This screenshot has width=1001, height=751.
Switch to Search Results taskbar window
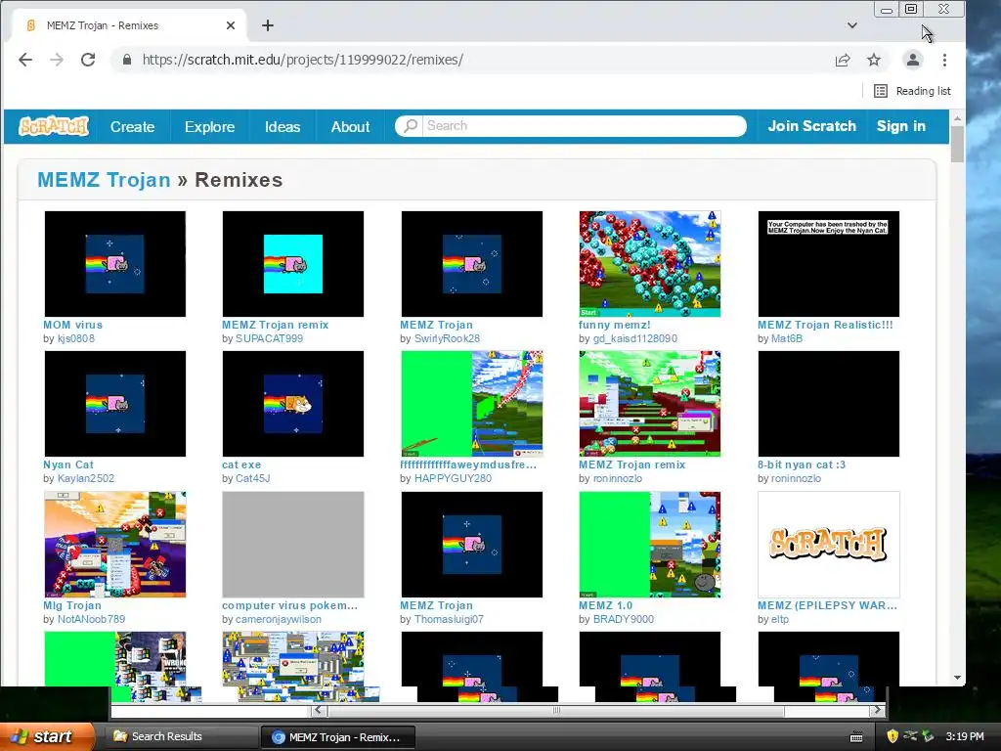point(180,736)
